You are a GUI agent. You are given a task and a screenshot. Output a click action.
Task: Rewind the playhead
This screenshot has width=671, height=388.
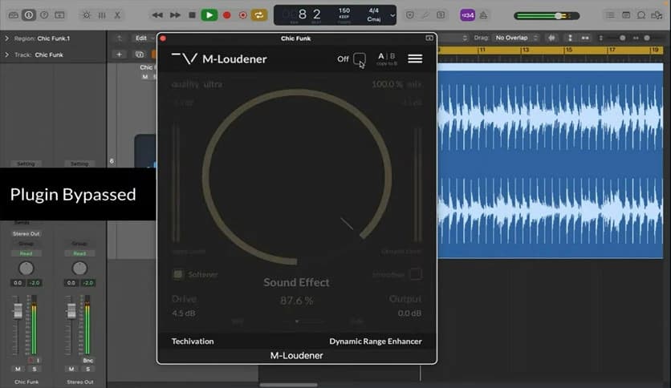point(157,15)
